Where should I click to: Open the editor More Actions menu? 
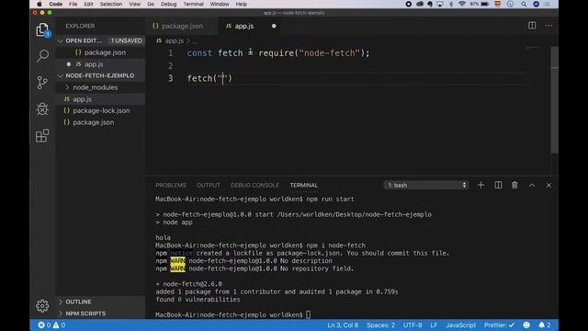click(x=548, y=26)
